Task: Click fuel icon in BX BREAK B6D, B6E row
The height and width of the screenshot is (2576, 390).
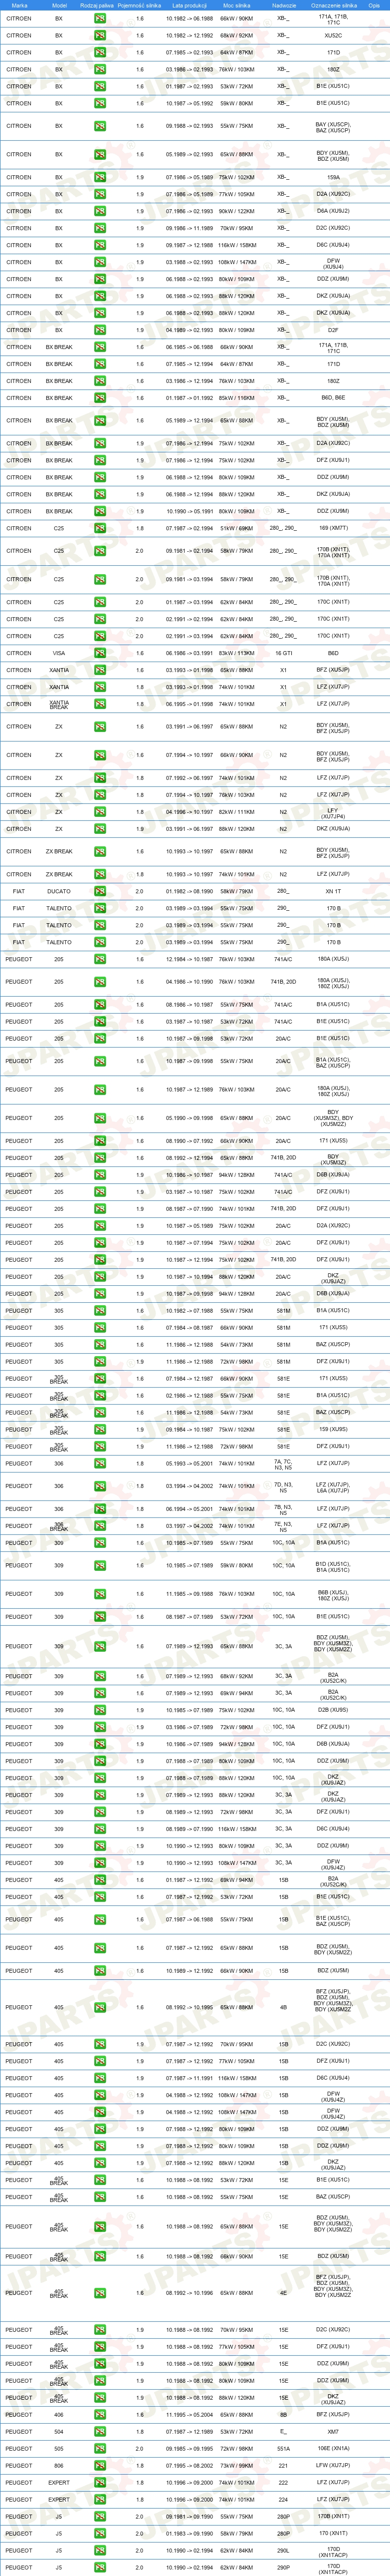Action: (x=100, y=398)
